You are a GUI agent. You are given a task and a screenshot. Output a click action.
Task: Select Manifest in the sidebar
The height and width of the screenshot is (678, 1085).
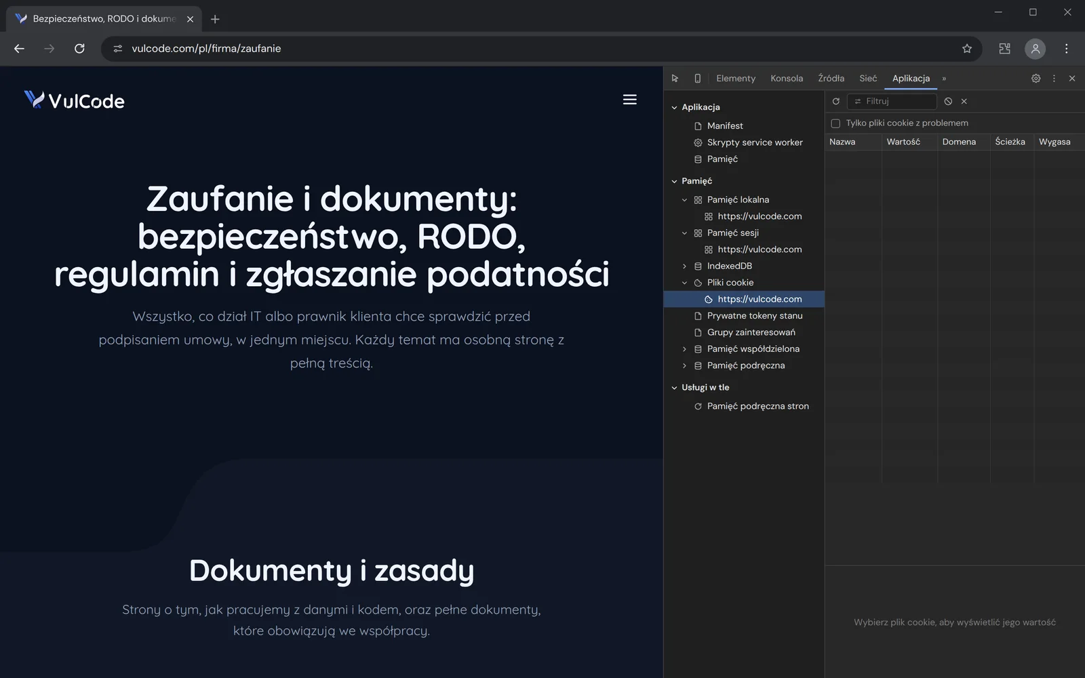click(725, 126)
